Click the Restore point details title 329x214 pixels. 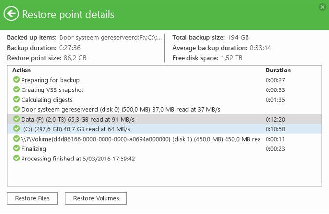point(68,14)
